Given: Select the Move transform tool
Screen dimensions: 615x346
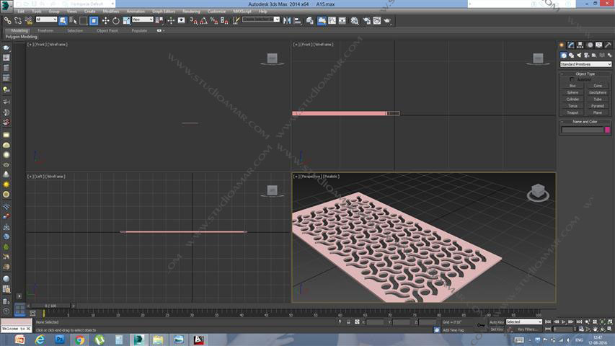Looking at the screenshot, I should pos(105,21).
